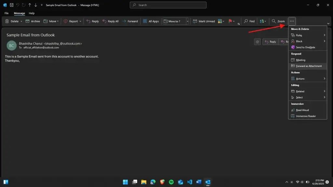Open Visual Studio Code from the taskbar
Viewport: 333px width, 187px height.
click(x=190, y=182)
